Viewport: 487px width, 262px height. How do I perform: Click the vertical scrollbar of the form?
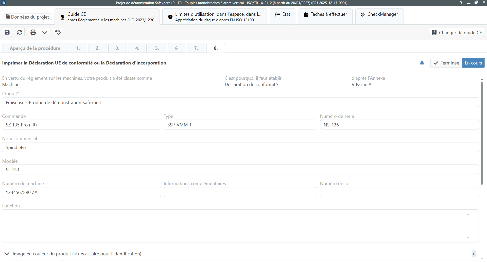[x=482, y=133]
